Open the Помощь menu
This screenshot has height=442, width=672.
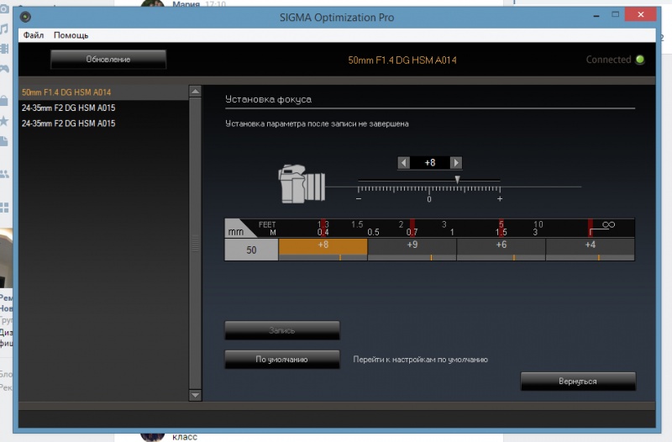(71, 35)
